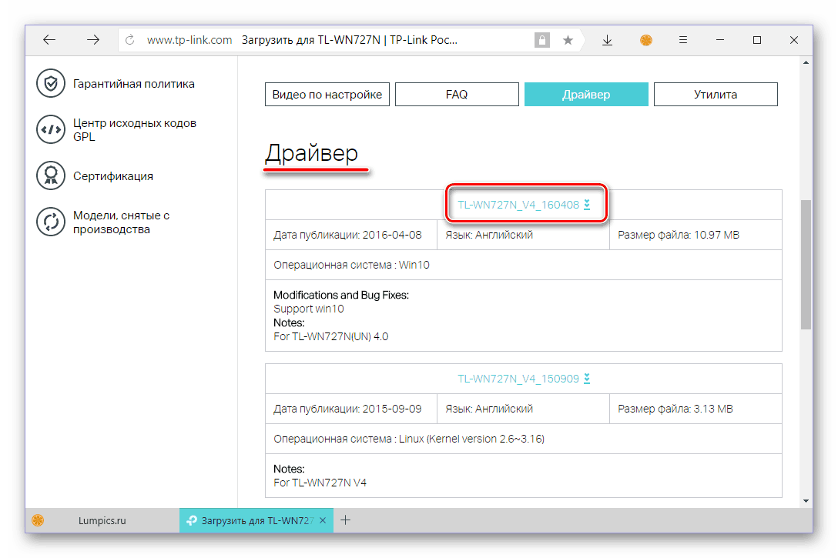Click the text Support win10
838x558 pixels.
pos(308,309)
